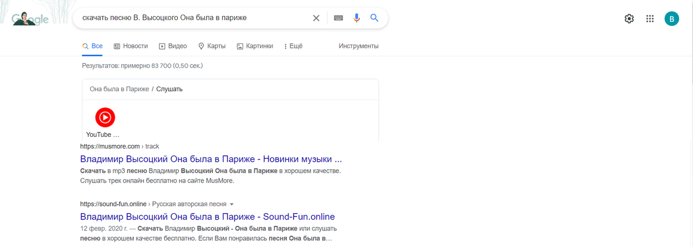Select the Все results tab
The height and width of the screenshot is (246, 693).
tap(92, 46)
